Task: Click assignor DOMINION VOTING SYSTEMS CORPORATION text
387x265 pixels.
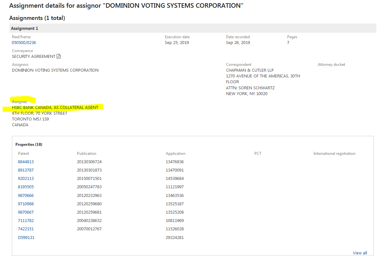Action: (x=55, y=70)
